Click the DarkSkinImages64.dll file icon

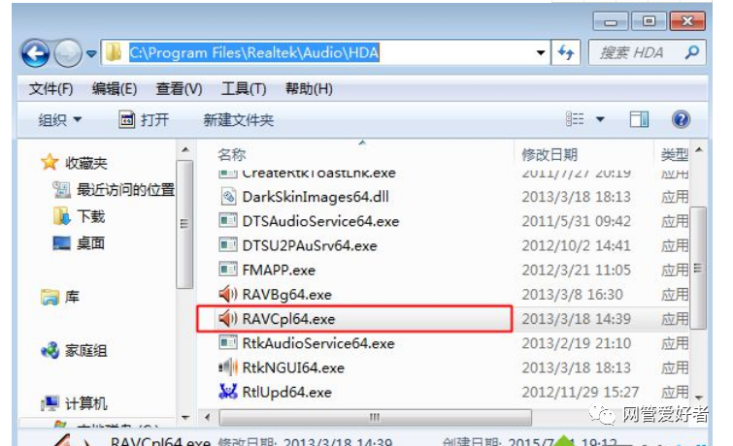228,197
